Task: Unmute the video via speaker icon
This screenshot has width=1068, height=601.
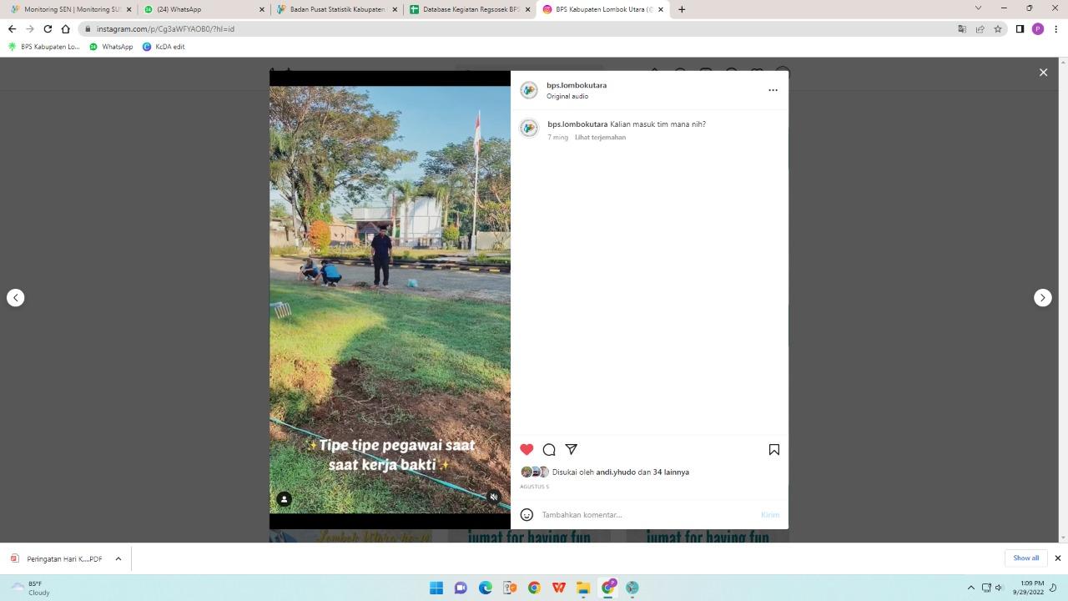Action: (x=494, y=497)
